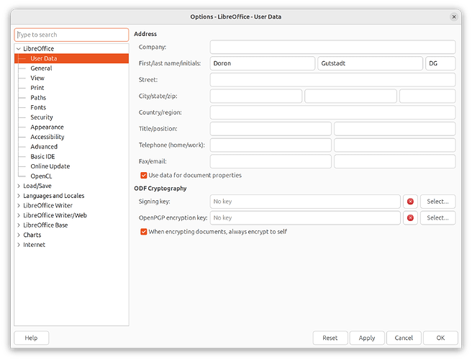This screenshot has width=472, height=360.
Task: Click Select... for Signing key
Action: 437,202
